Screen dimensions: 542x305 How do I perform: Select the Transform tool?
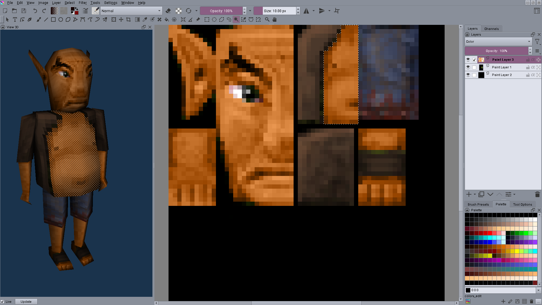113,19
